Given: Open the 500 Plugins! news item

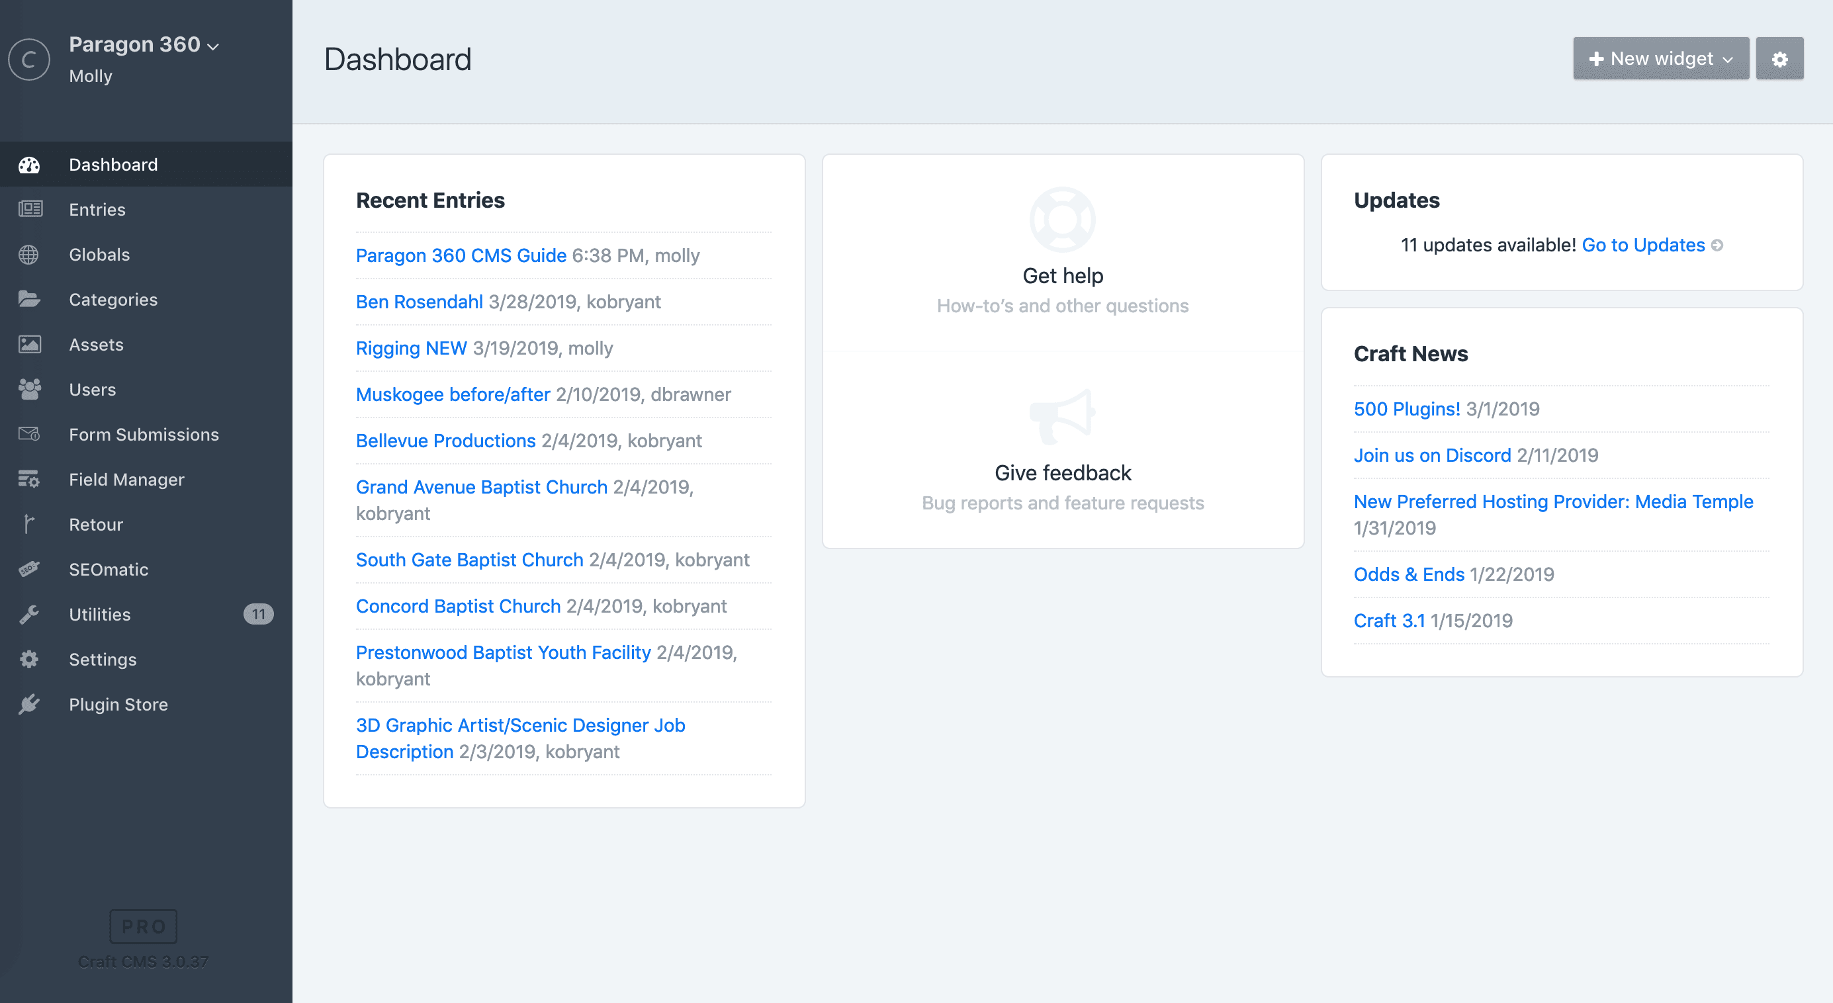Looking at the screenshot, I should [x=1407, y=409].
